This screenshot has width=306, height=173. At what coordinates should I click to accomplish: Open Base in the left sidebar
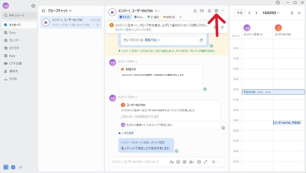coord(19,56)
